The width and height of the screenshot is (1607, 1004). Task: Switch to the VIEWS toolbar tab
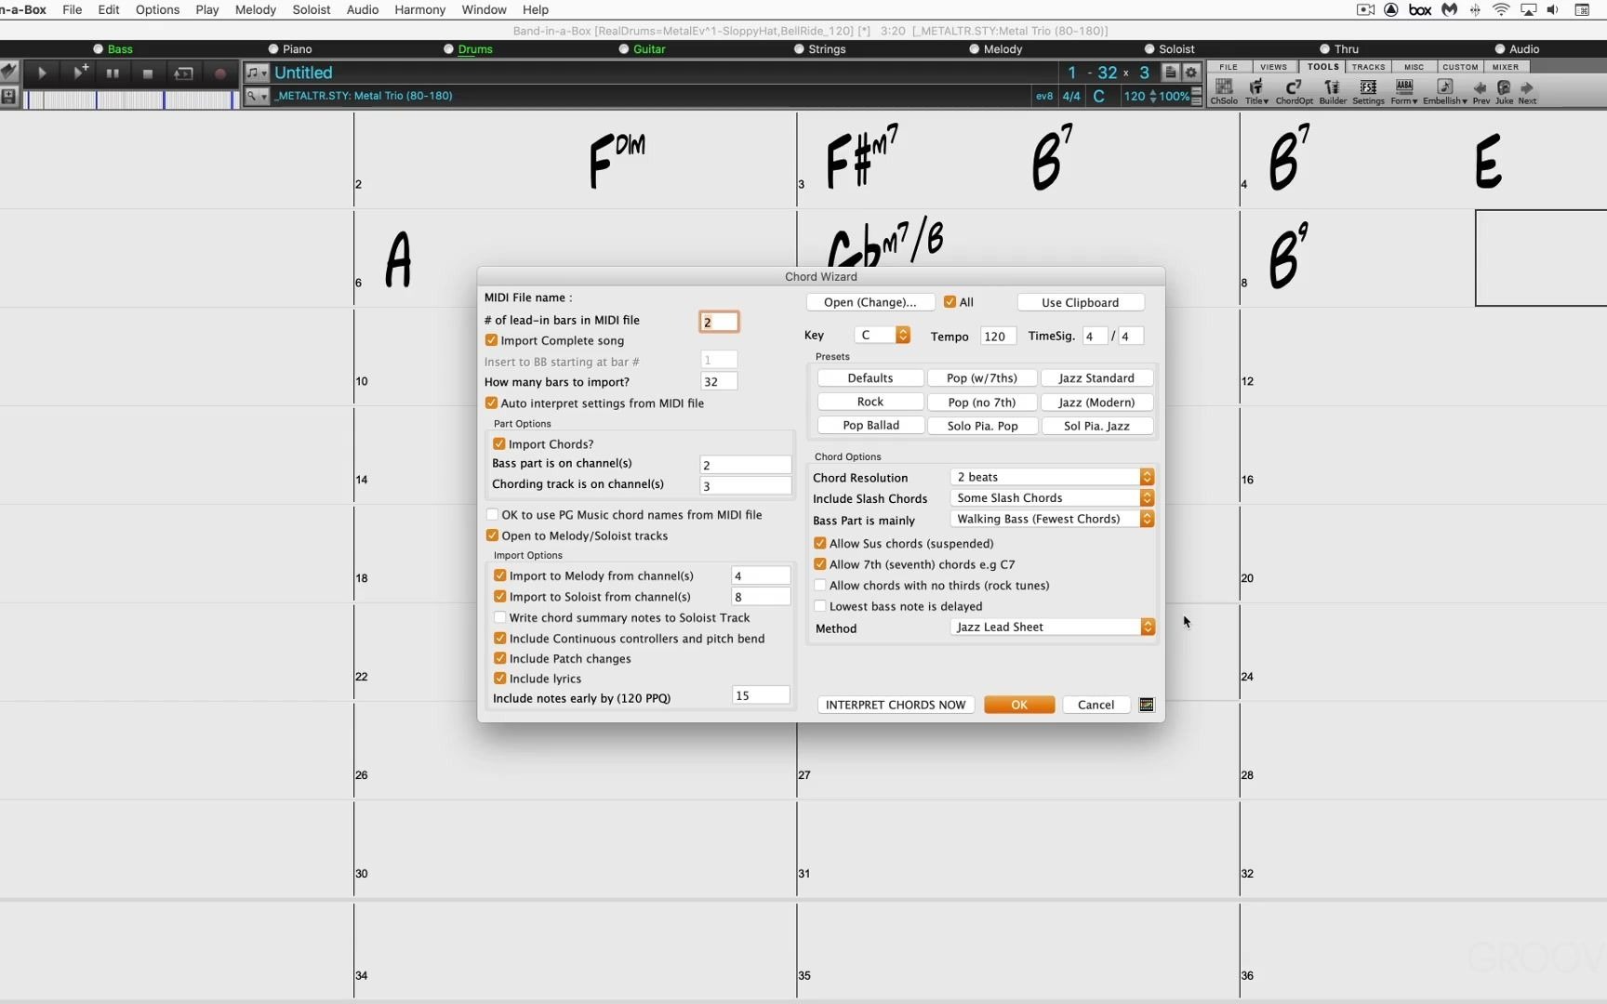point(1273,67)
